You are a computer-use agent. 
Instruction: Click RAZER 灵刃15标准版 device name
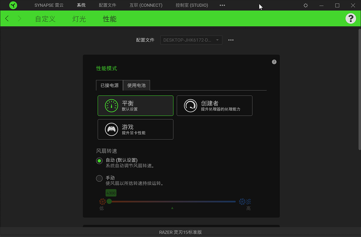pyautogui.click(x=180, y=232)
